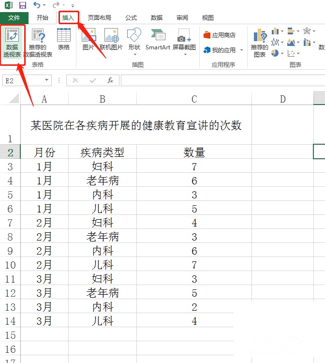The width and height of the screenshot is (325, 363).
Task: Switch to the Page Layout (页面布局) tab
Action: [100, 17]
